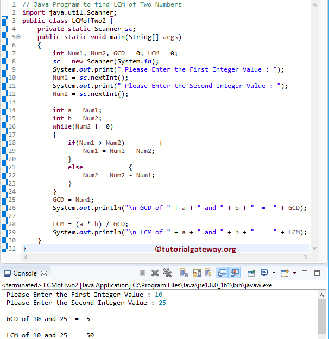
Task: Click 'import java.util.Scanner;' on line 2
Action: click(x=69, y=12)
